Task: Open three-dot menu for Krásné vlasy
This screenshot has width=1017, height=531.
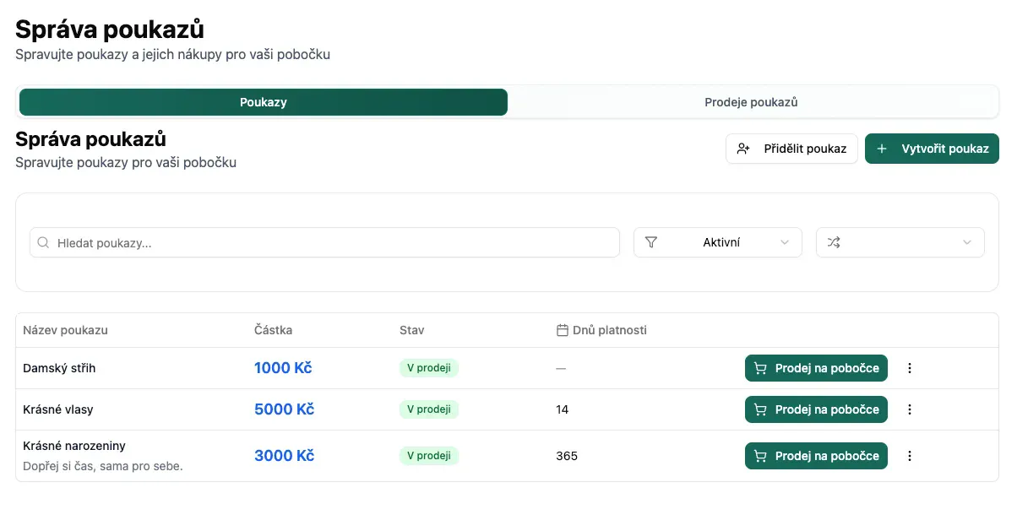Action: (910, 409)
